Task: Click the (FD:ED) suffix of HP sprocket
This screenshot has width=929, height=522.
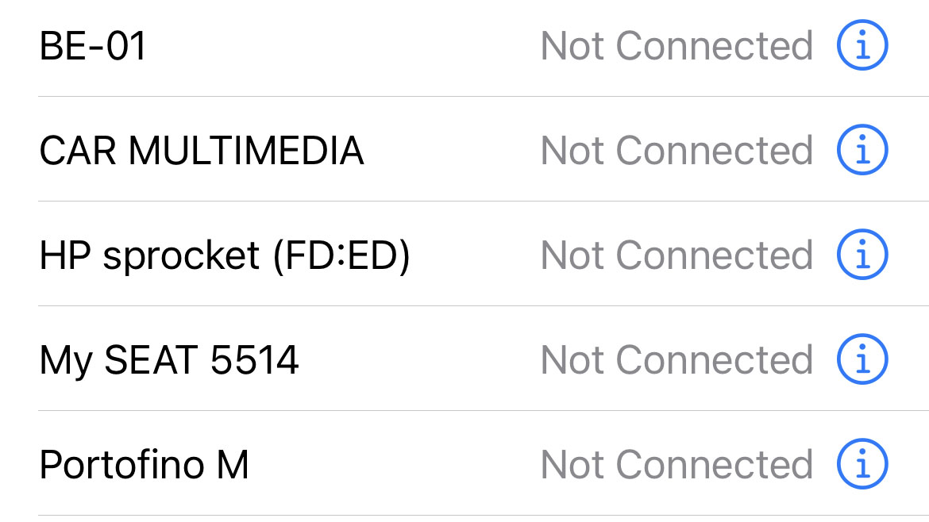Action: [341, 255]
